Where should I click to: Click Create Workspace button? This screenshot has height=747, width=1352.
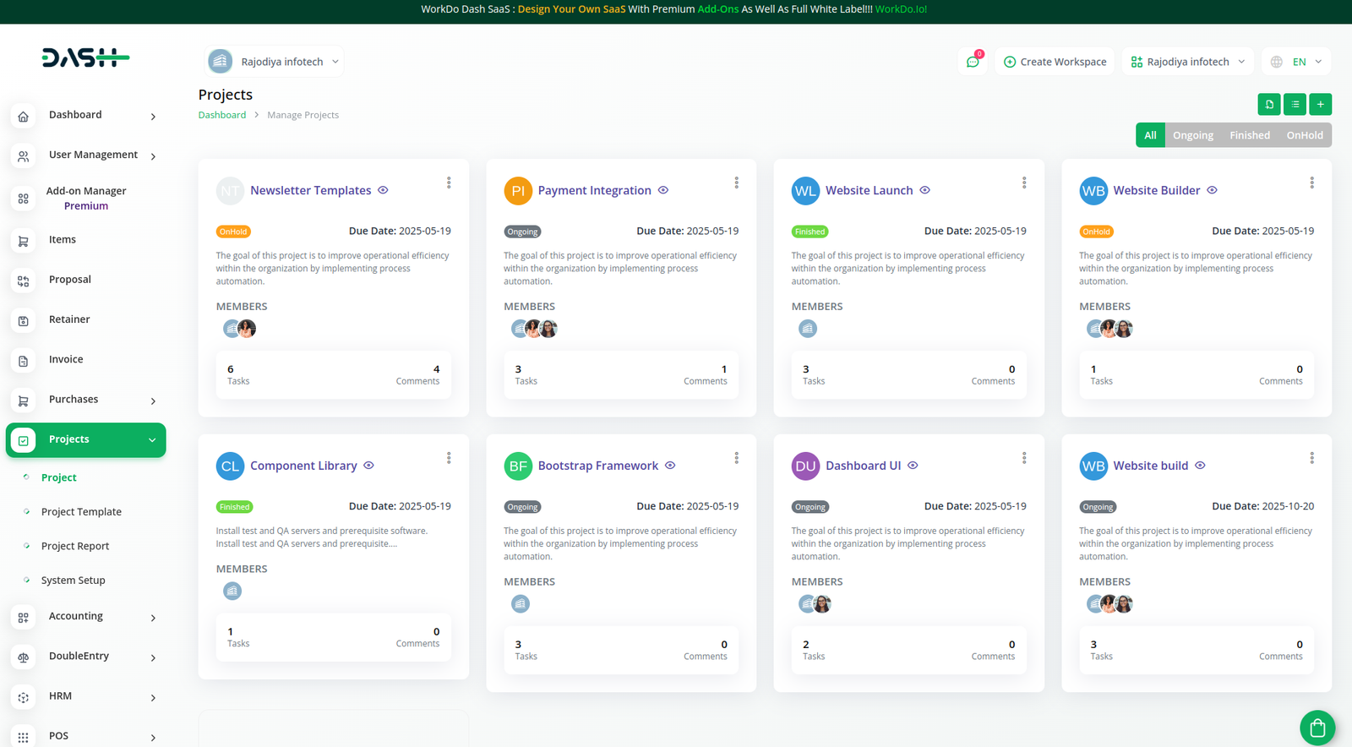(1055, 62)
